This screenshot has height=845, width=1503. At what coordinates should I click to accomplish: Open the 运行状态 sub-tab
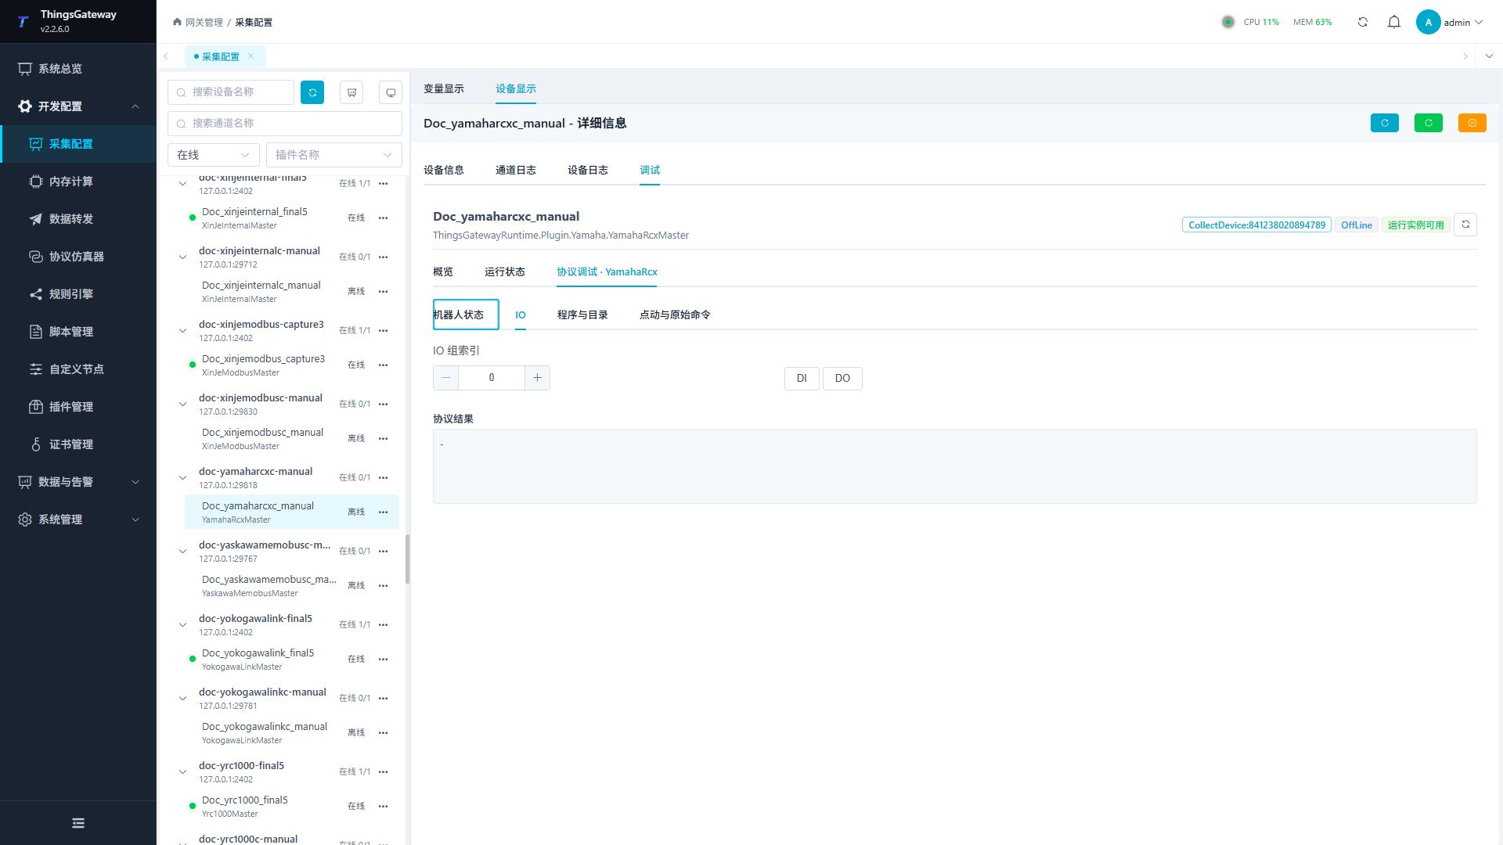(505, 271)
